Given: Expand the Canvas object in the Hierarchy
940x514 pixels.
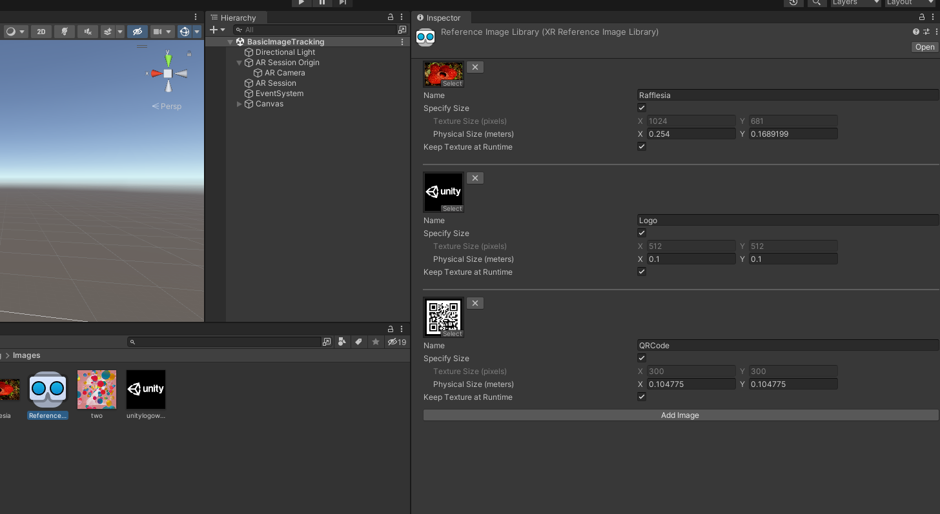Looking at the screenshot, I should (240, 104).
